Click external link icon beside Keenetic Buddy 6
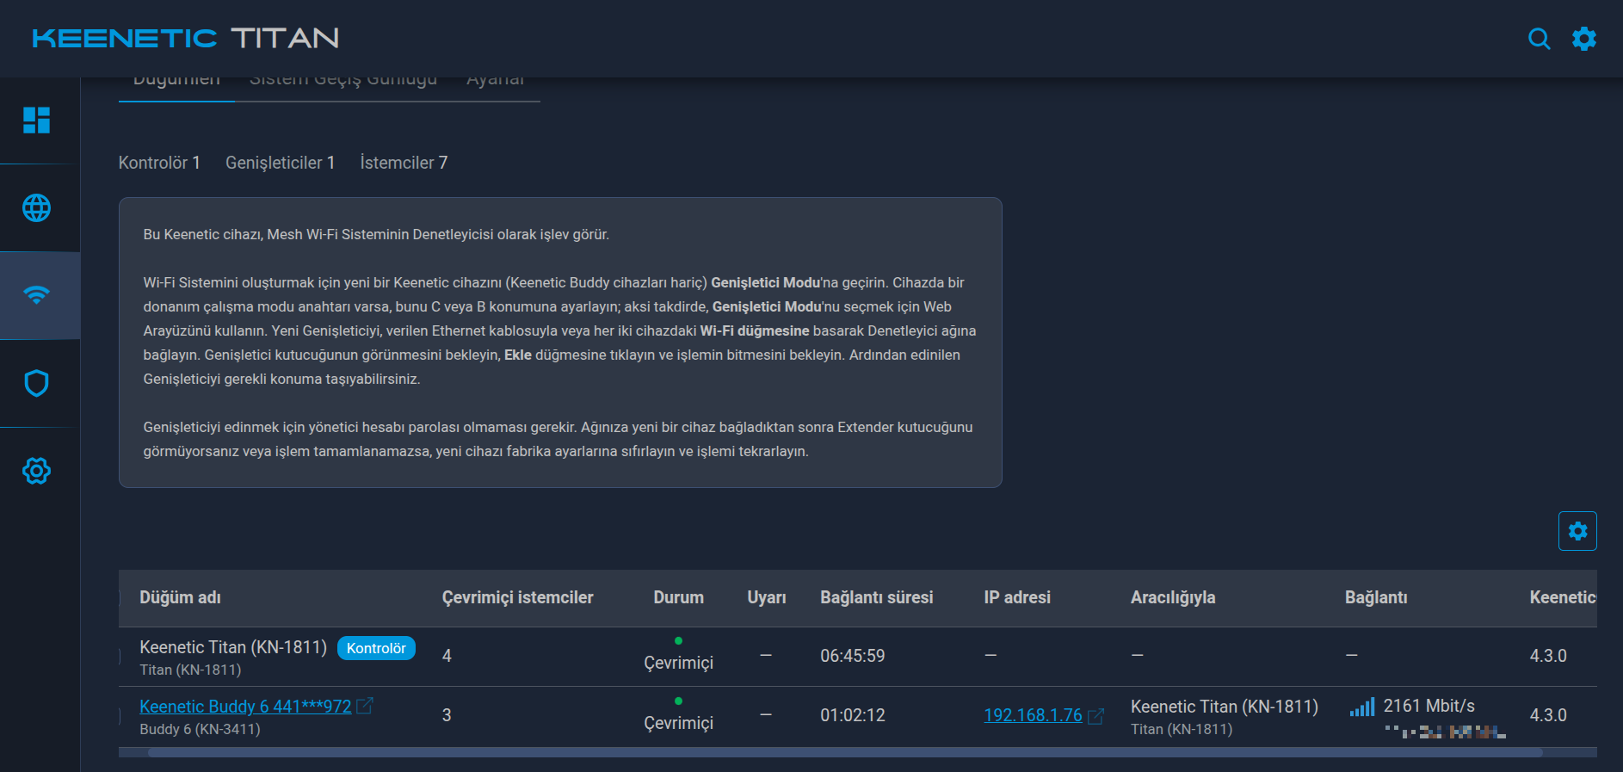This screenshot has height=772, width=1623. coord(365,706)
